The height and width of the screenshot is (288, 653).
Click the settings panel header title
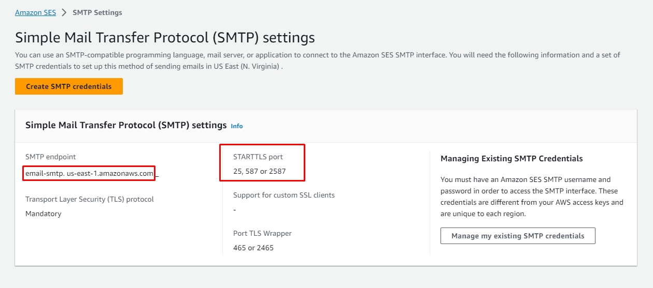(125, 125)
